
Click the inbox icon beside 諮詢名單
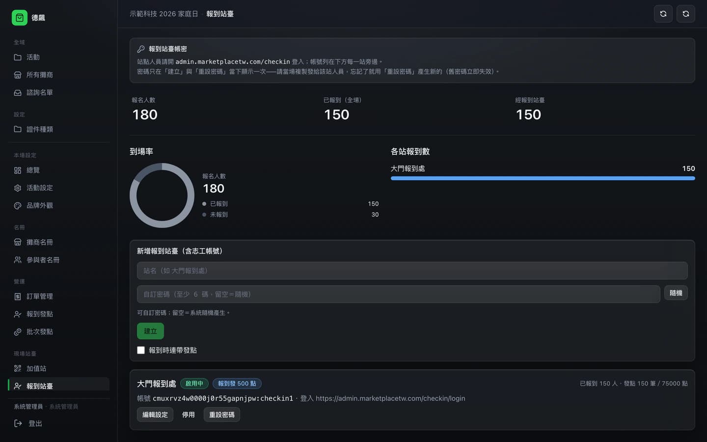coord(18,92)
